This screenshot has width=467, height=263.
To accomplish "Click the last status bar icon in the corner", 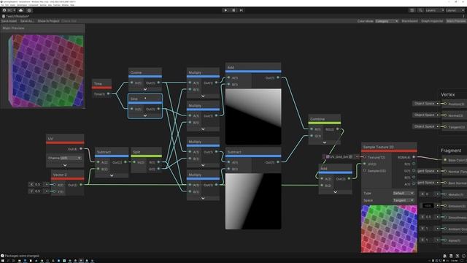I will point(464,256).
